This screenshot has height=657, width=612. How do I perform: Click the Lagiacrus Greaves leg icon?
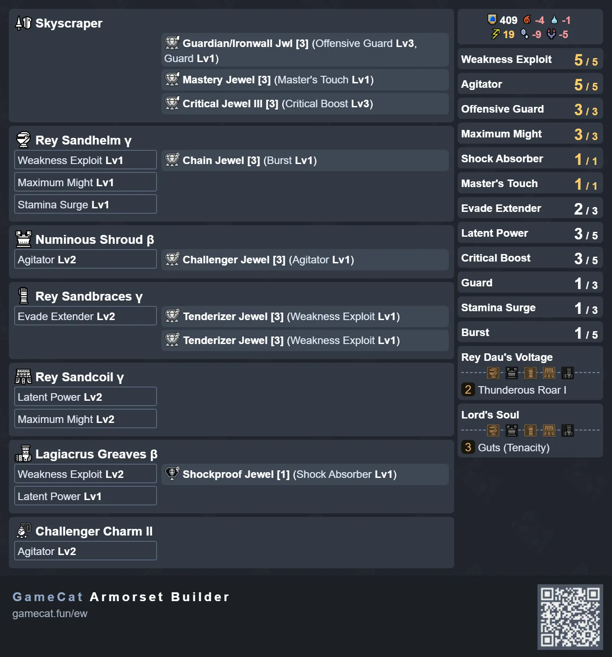point(24,454)
